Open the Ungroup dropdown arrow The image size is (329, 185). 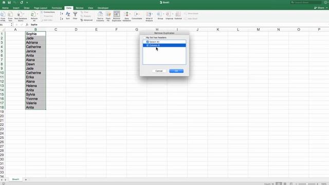173,14
